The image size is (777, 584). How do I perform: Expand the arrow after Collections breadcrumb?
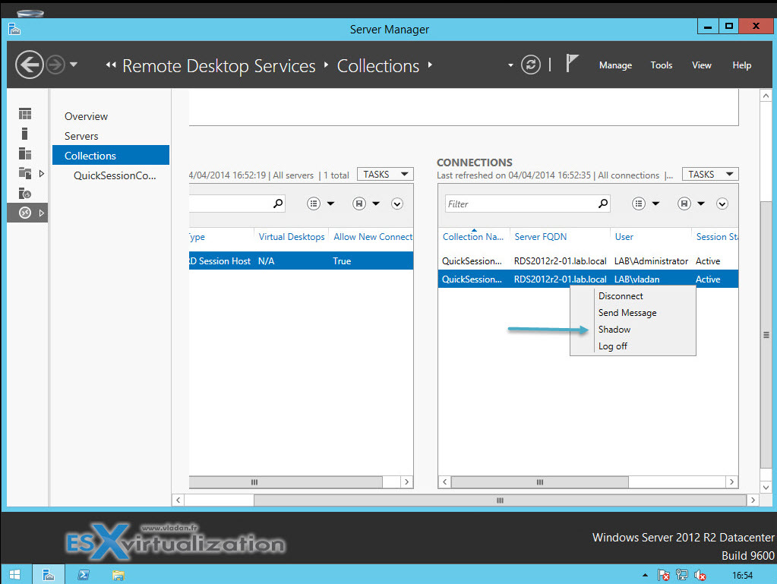coord(430,65)
